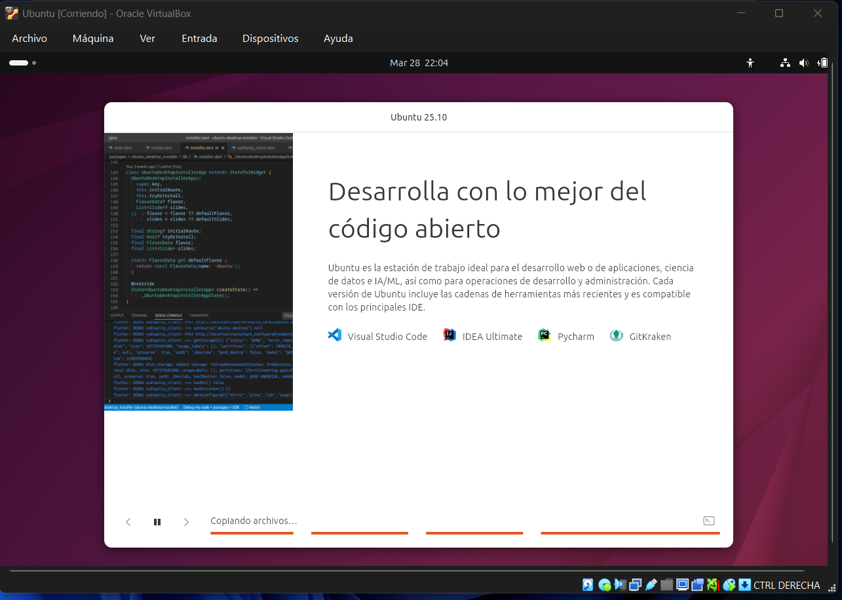Click the GitKraken icon

616,335
